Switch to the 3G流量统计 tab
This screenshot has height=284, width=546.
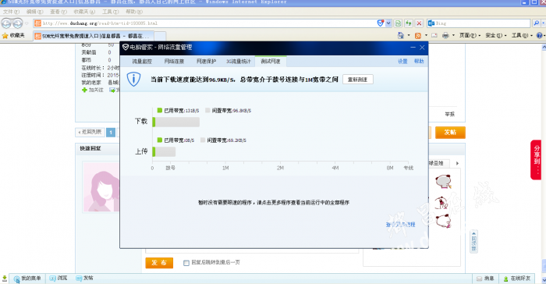pos(239,62)
